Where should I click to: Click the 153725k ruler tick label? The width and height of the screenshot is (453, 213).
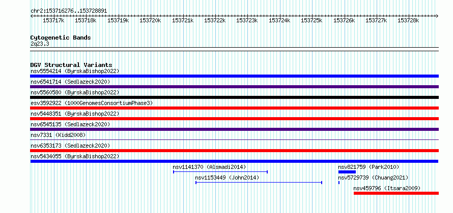tap(312, 21)
